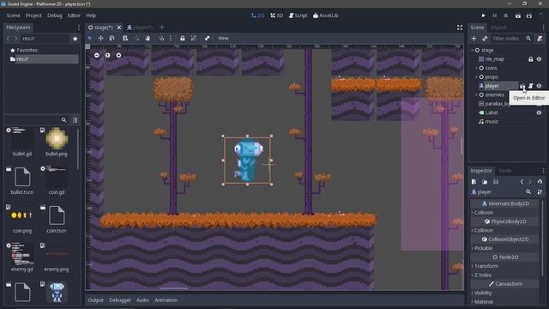Viewport: 549px width, 309px height.
Task: Expand the enemies node
Action: click(x=477, y=94)
